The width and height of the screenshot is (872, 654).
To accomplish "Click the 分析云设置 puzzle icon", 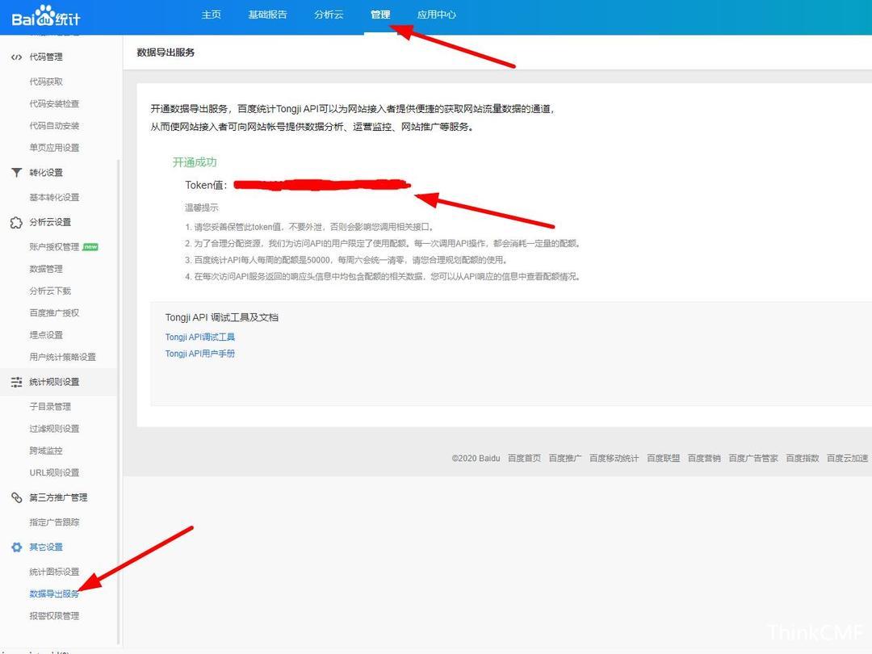I will 16,223.
